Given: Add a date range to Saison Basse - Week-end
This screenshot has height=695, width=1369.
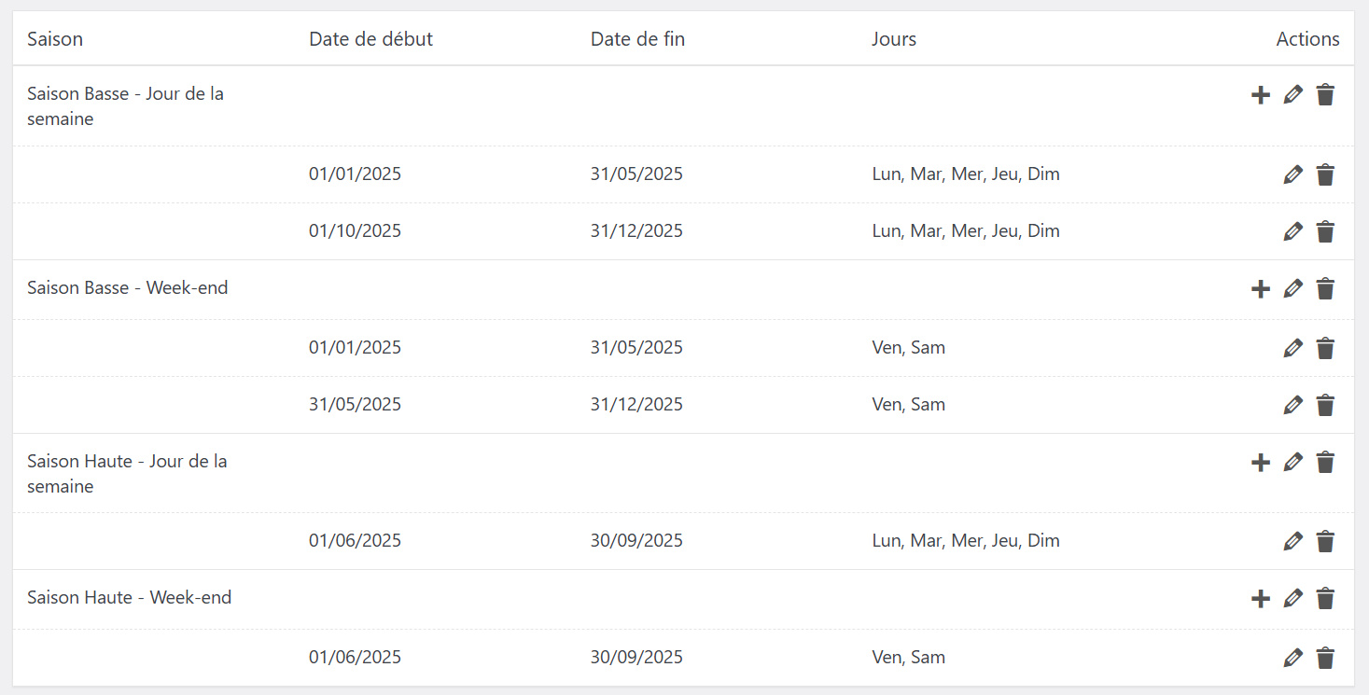Looking at the screenshot, I should [1261, 289].
